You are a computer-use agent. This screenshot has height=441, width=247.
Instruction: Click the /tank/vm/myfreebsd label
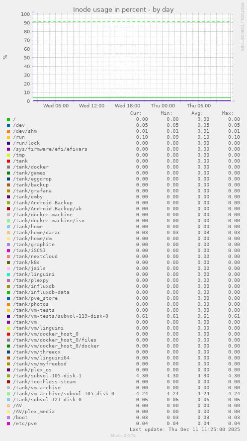pyautogui.click(x=40, y=363)
